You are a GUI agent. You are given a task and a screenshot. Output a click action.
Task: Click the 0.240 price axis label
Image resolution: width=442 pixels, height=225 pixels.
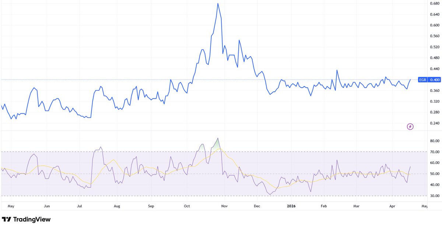pyautogui.click(x=435, y=123)
